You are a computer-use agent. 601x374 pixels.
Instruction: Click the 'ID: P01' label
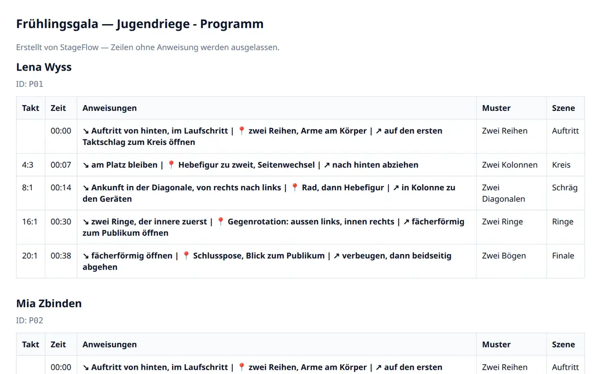30,84
